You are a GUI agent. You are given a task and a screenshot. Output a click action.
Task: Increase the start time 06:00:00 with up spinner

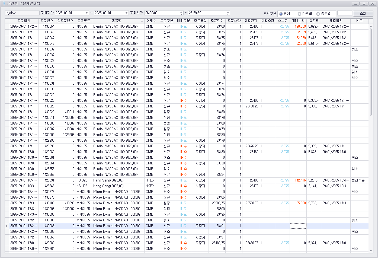pyautogui.click(x=181, y=12)
